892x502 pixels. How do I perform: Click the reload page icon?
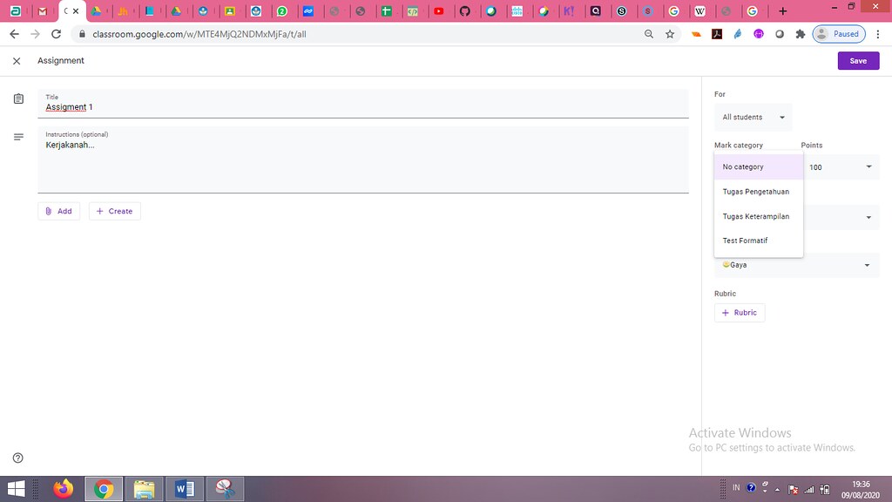(x=56, y=34)
